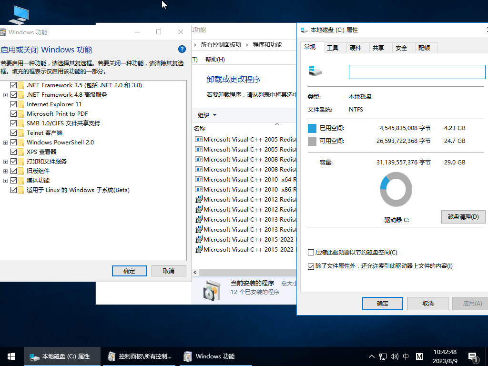Click the 名称 column sort header
The image size is (488, 366).
click(200, 128)
